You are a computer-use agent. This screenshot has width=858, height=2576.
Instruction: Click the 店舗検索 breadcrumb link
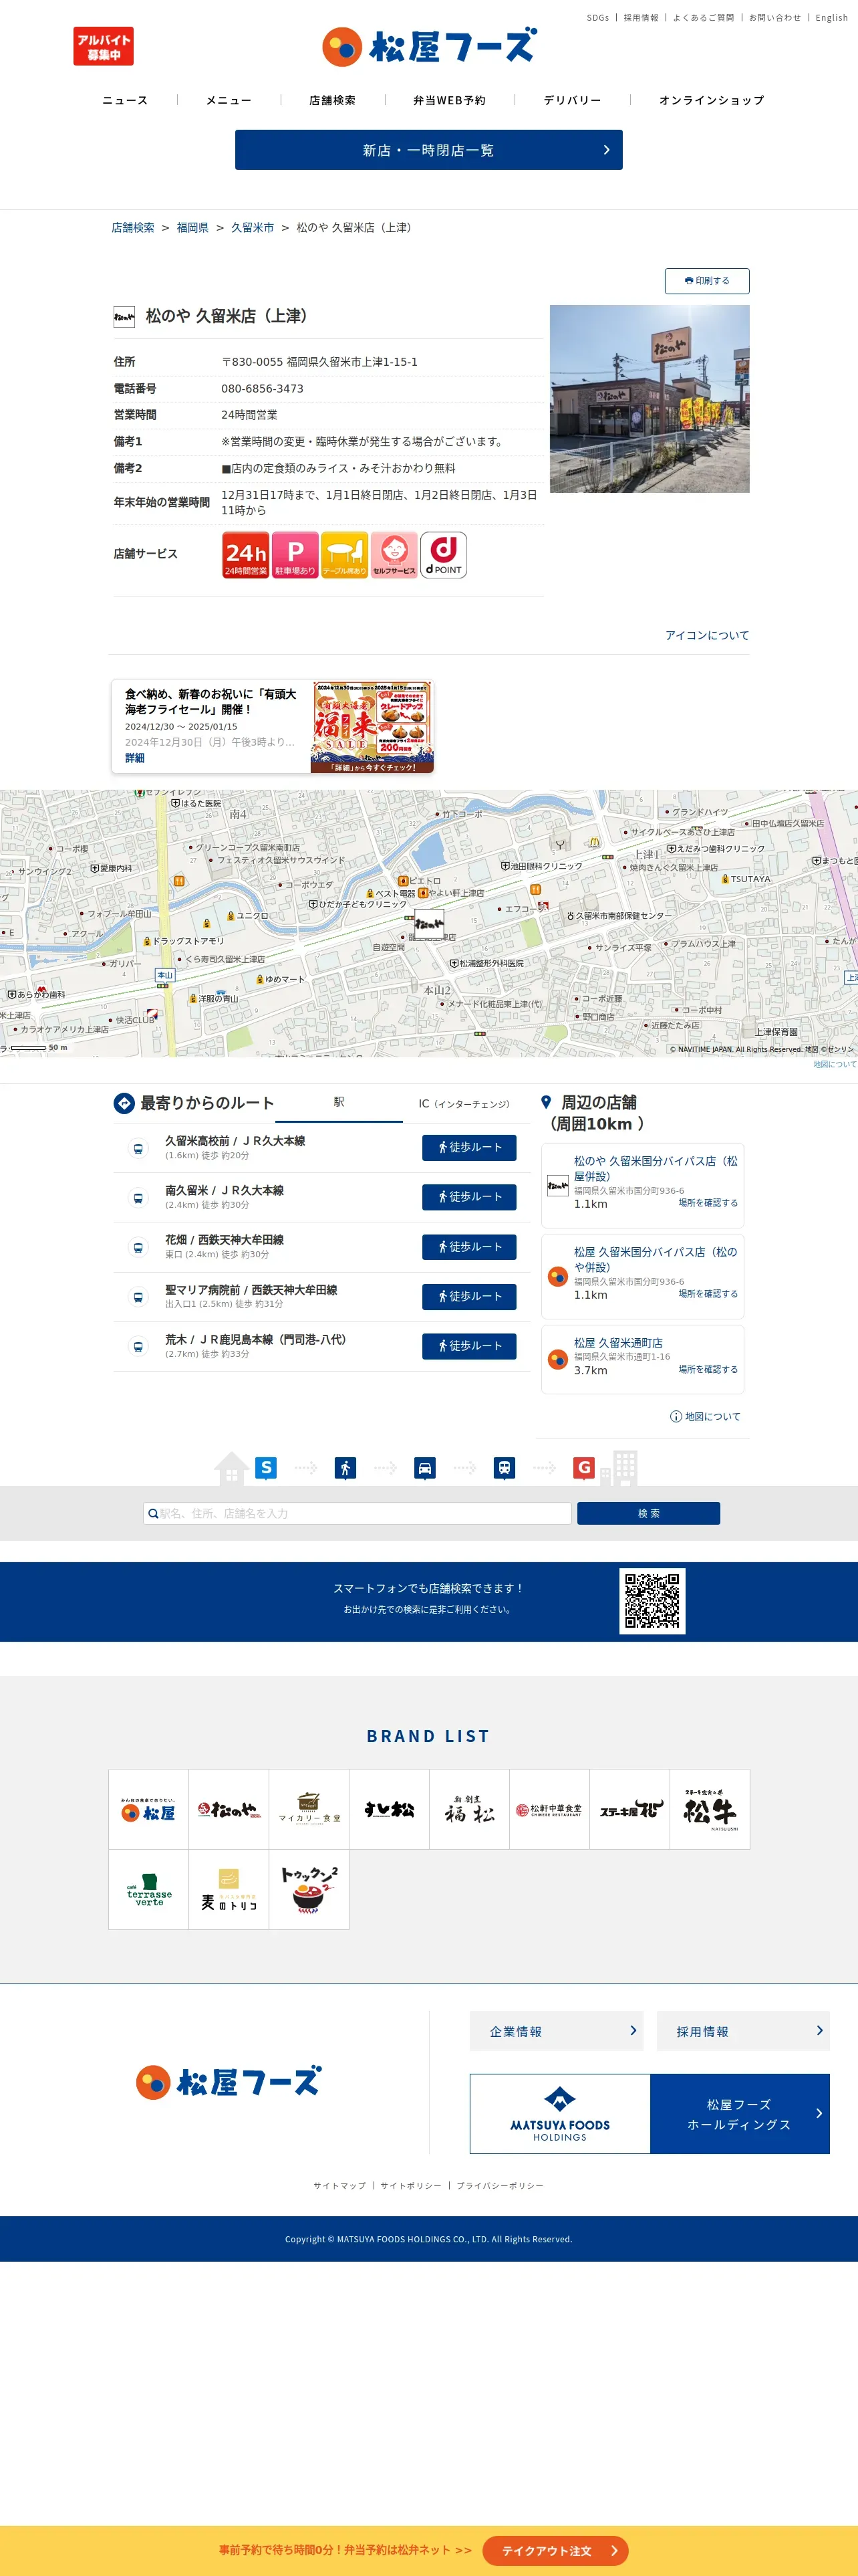133,228
